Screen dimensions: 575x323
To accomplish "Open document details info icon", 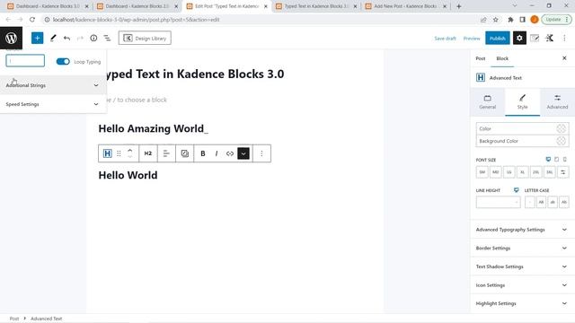I will tap(93, 38).
